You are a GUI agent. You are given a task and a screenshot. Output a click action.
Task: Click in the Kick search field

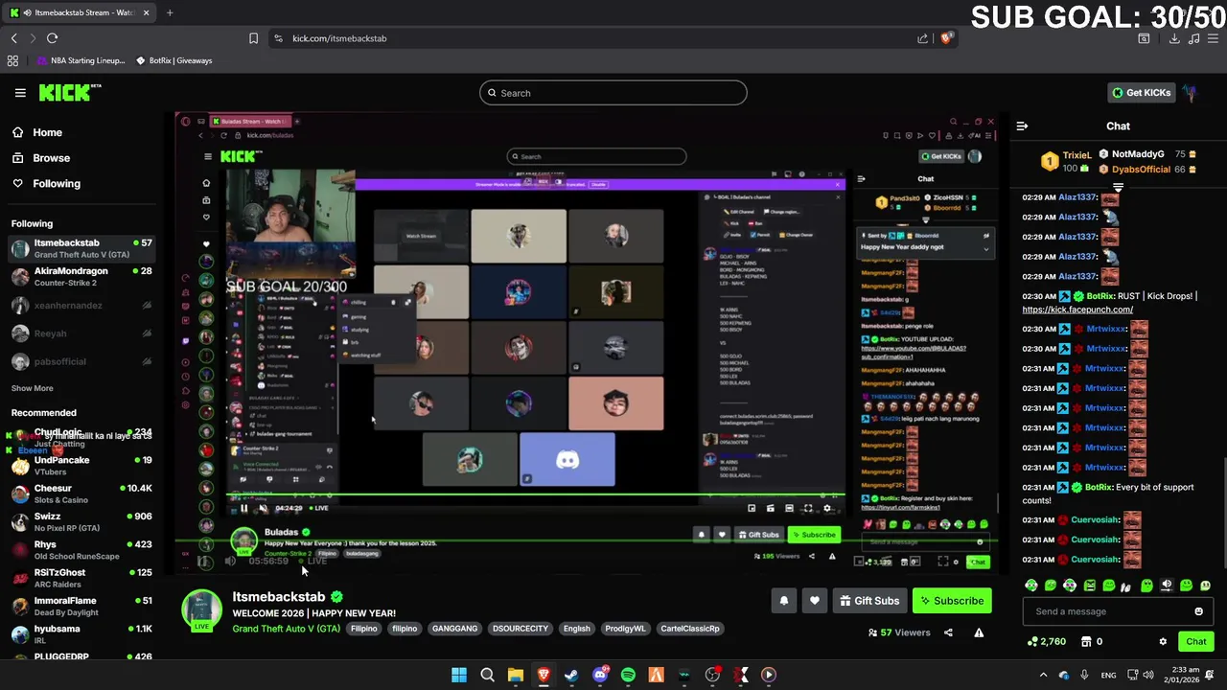point(613,93)
